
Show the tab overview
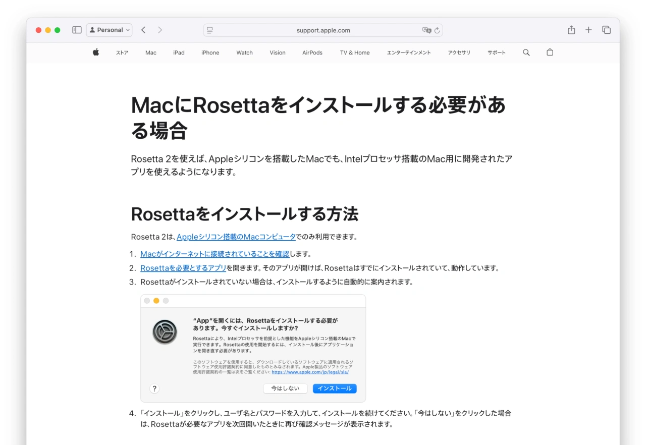606,30
